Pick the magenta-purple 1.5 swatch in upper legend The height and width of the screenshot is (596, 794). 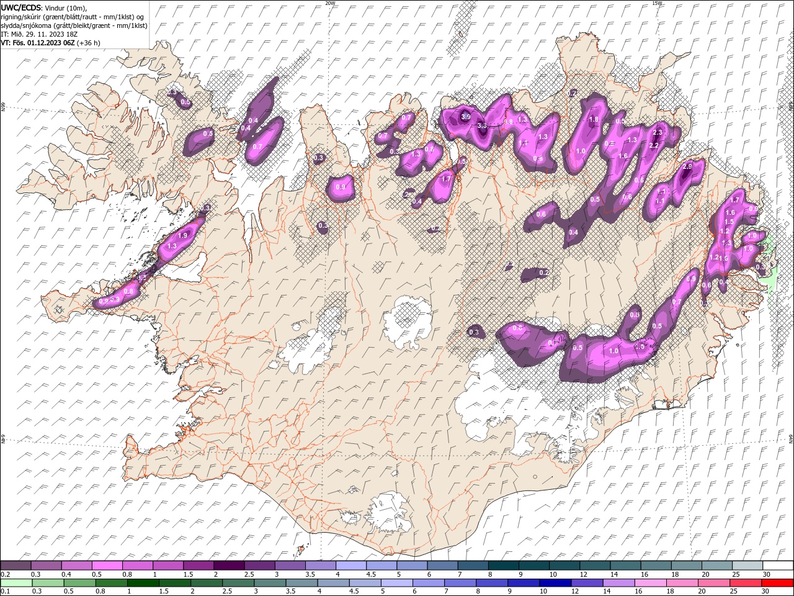(198, 566)
